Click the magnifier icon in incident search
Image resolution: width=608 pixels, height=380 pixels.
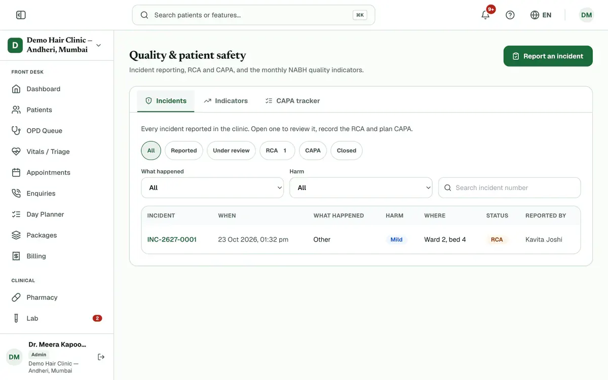(x=447, y=187)
